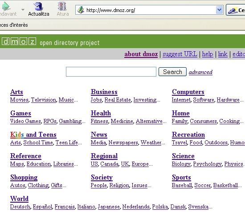Open the Video Games subcategory
The width and height of the screenshot is (245, 212).
(25, 121)
